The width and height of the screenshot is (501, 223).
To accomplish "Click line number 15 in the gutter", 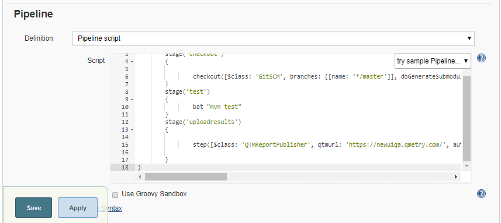I will [x=125, y=145].
